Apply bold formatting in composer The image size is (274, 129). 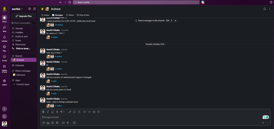click(43, 112)
